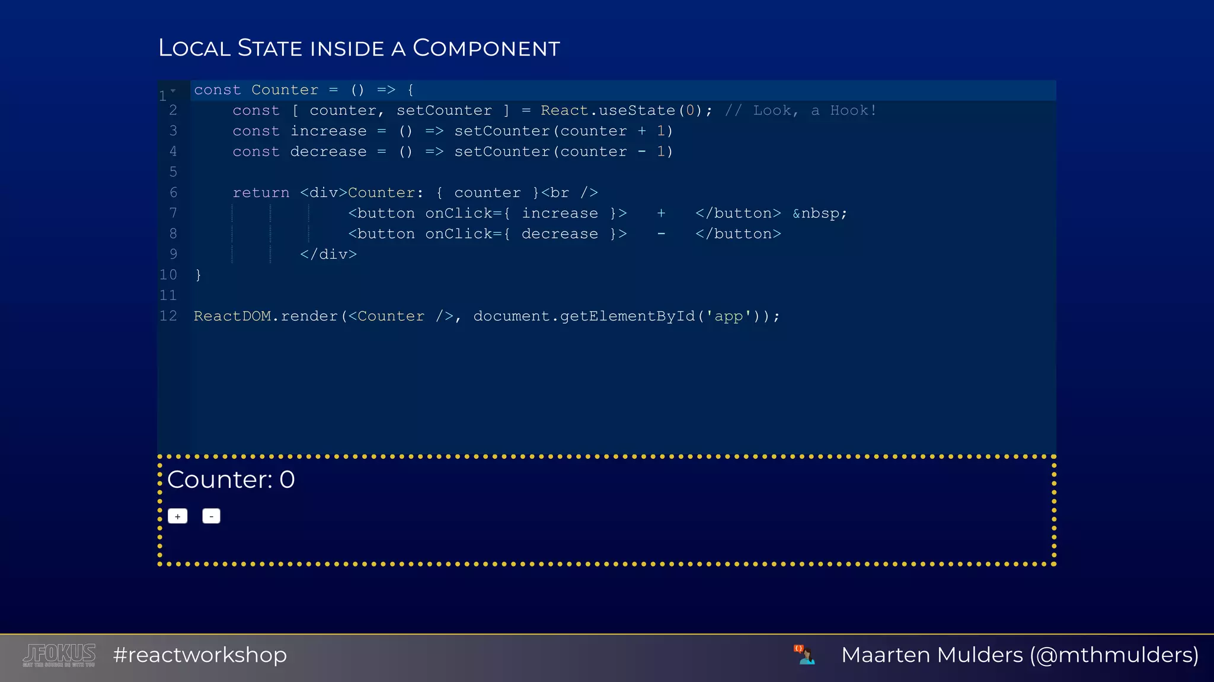Click 'setCounter(counter - 1)' in code
The height and width of the screenshot is (682, 1214).
[x=563, y=152]
